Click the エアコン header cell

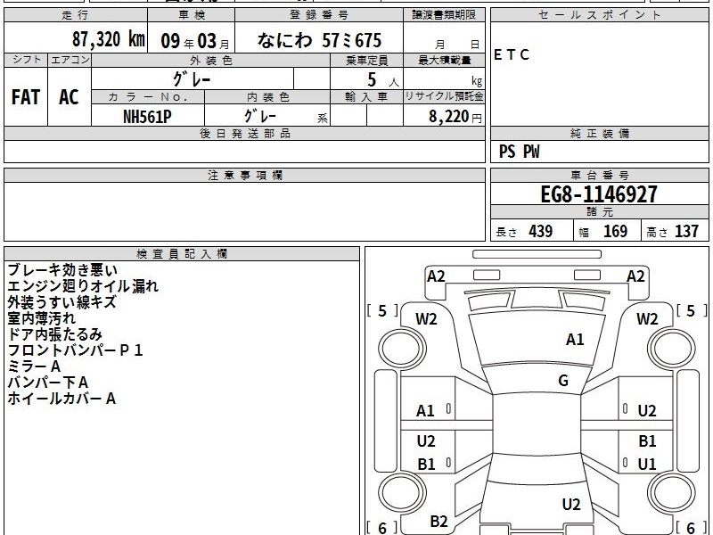pos(70,60)
